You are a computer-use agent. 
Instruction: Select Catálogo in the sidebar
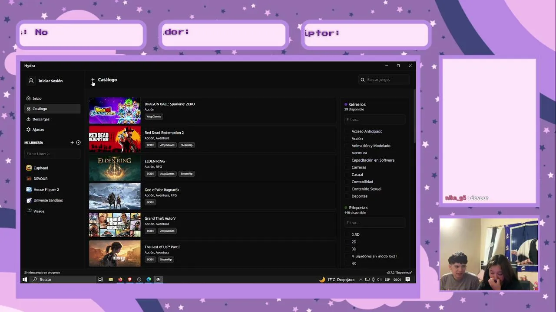[x=53, y=109]
